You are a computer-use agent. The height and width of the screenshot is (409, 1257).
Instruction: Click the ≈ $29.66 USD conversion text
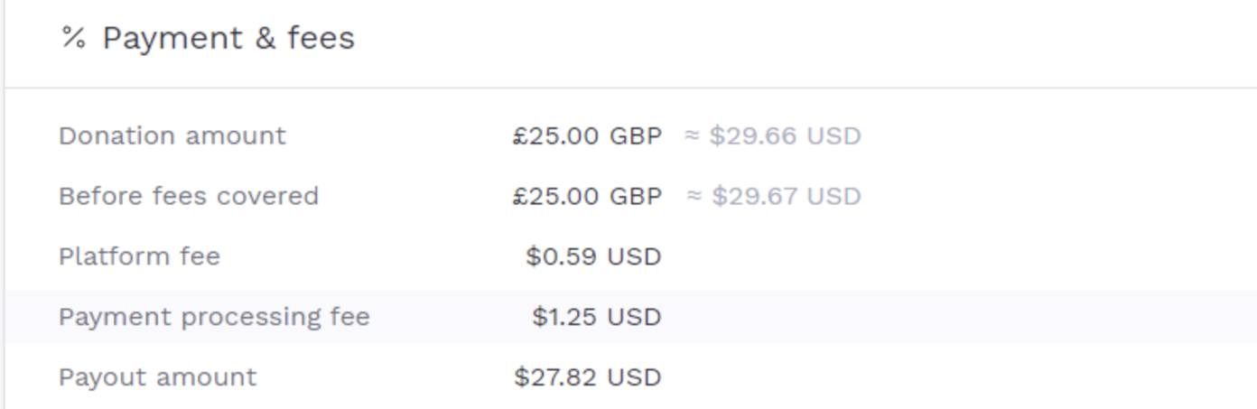click(772, 136)
